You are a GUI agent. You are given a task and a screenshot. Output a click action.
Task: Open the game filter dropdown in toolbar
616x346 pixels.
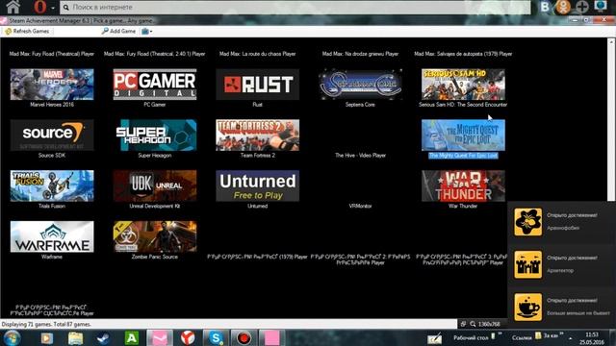pyautogui.click(x=147, y=31)
